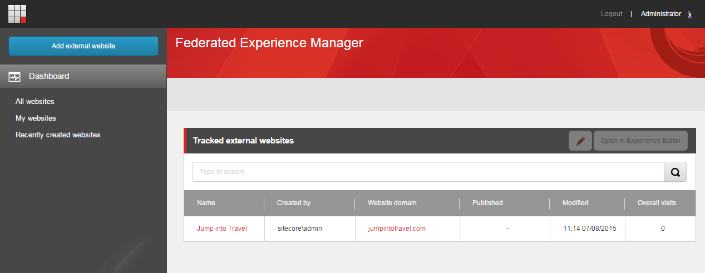Viewport: 705px width, 273px height.
Task: Sort by the Name column header
Action: (x=206, y=203)
